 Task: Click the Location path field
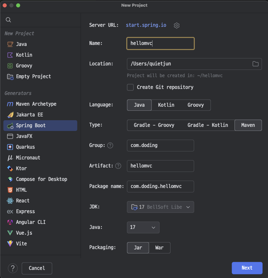coord(194,64)
